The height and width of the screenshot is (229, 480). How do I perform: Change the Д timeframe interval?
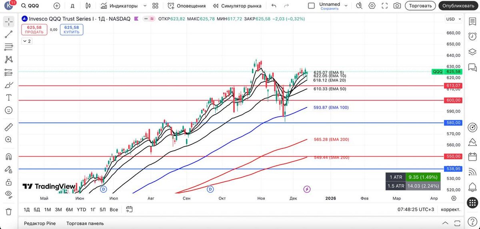(x=72, y=6)
